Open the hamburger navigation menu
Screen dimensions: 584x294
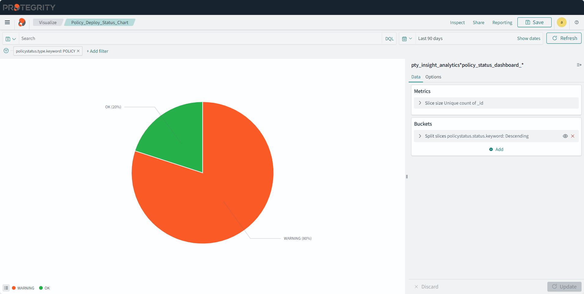(x=7, y=22)
